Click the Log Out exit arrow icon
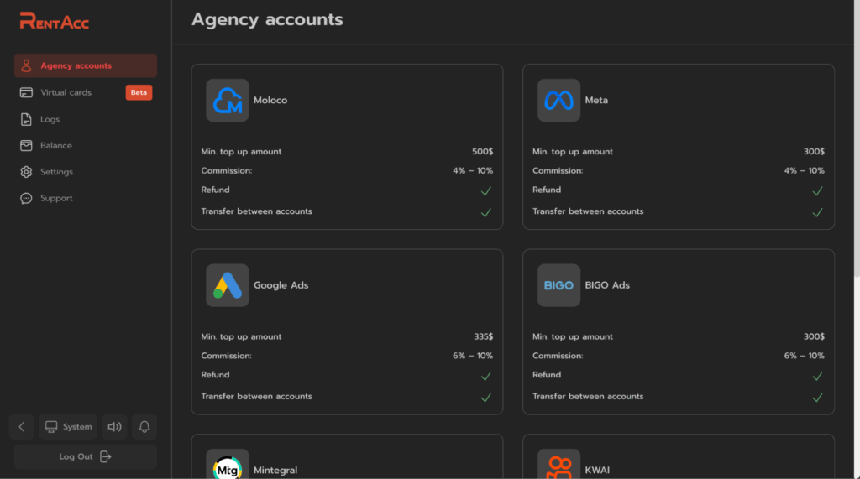This screenshot has height=479, width=860. (105, 456)
